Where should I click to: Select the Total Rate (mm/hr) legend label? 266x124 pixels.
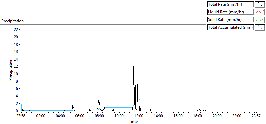pyautogui.click(x=230, y=4)
